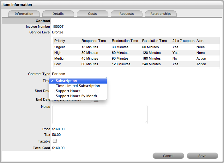Open the Information tab
Image resolution: width=224 pixels, height=163 pixels.
tap(24, 14)
